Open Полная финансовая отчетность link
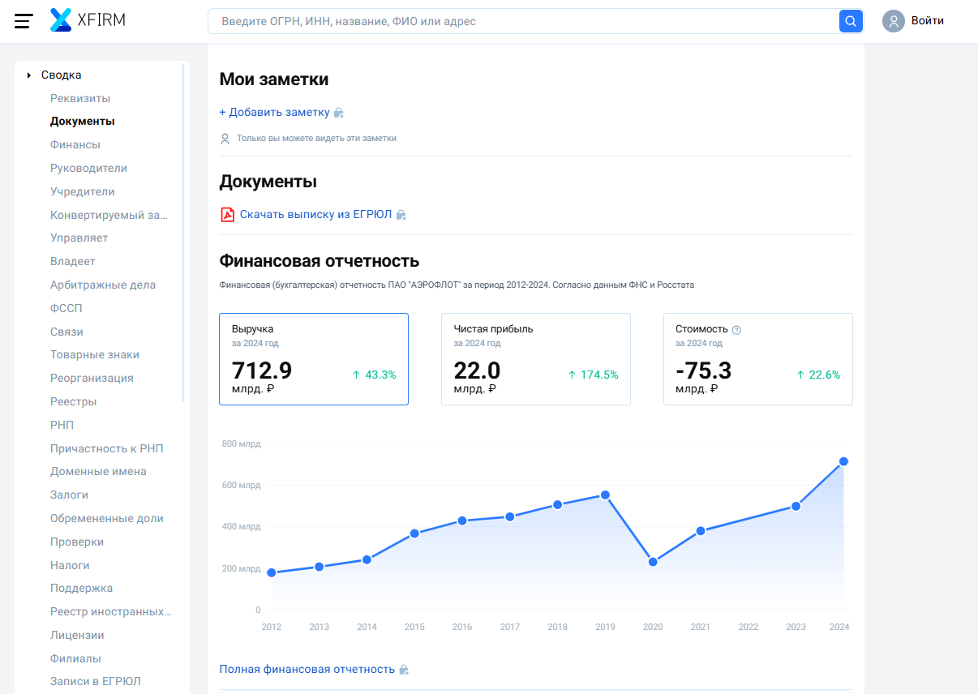Screen dimensions: 978x694 click(x=307, y=669)
